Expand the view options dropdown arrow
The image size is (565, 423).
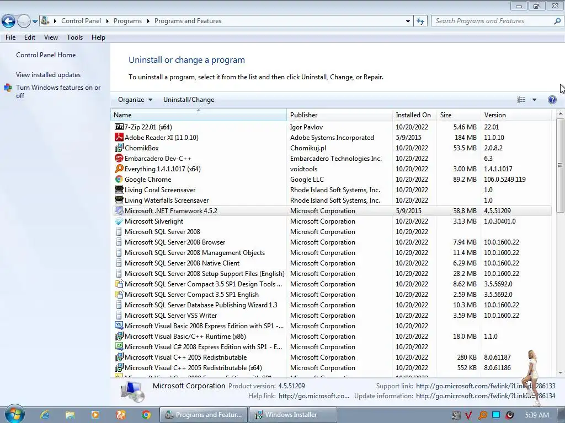click(534, 100)
